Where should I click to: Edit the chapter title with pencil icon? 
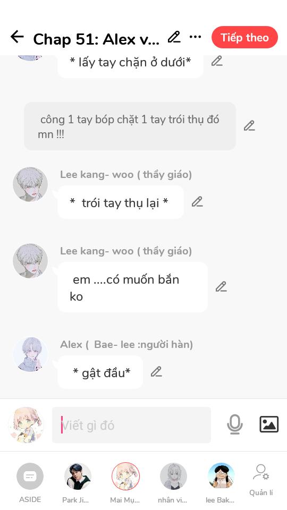(x=174, y=37)
